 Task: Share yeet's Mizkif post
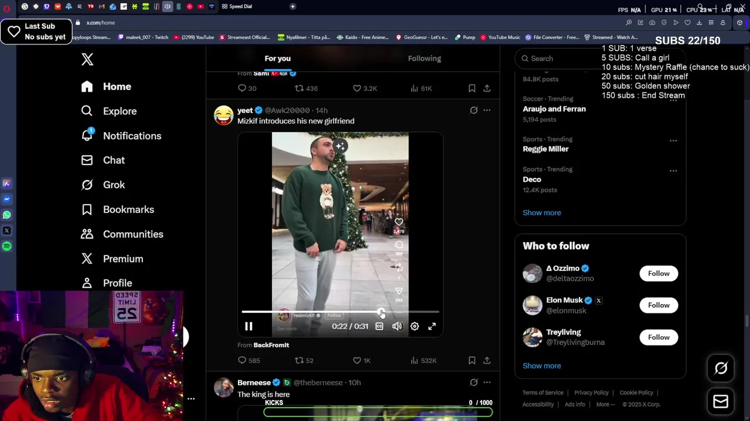[x=487, y=361]
